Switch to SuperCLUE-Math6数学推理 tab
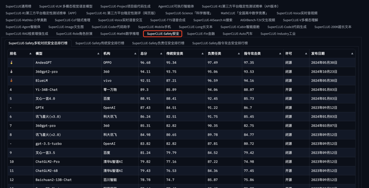Viewport: 369px width, 188px height. coord(120,34)
